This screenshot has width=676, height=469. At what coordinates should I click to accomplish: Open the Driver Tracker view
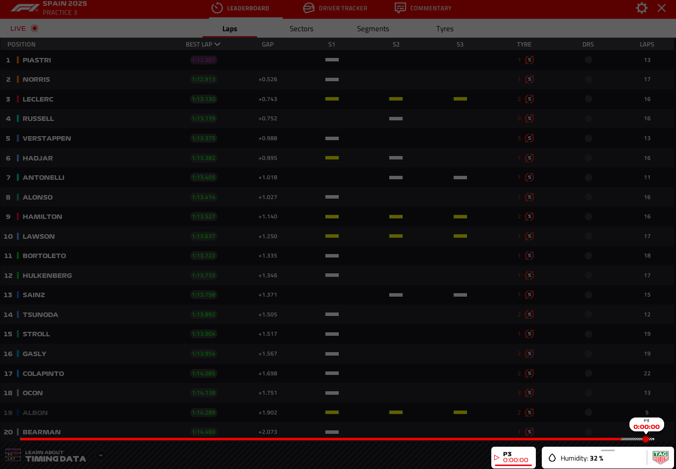(x=335, y=8)
